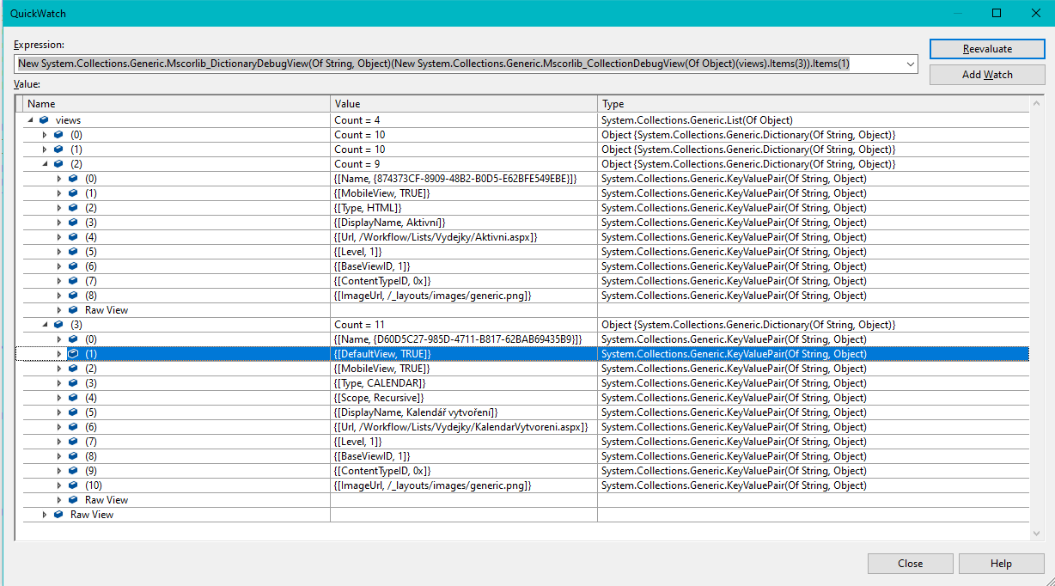Click the Reevaluate button
Screen dimensions: 1055x586
tap(986, 49)
